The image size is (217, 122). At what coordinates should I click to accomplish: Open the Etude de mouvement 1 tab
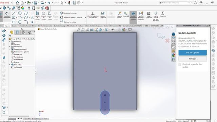[x=39, y=119]
